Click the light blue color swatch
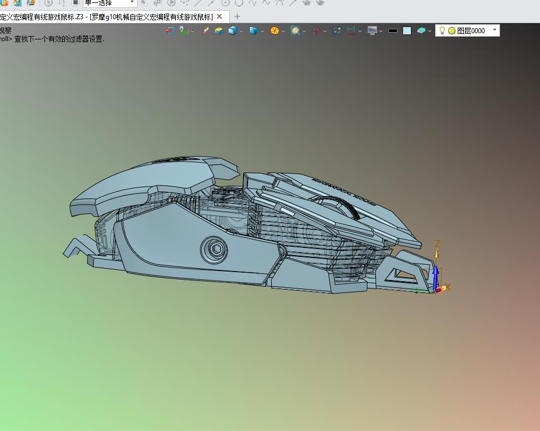The width and height of the screenshot is (540, 431). coord(407,31)
